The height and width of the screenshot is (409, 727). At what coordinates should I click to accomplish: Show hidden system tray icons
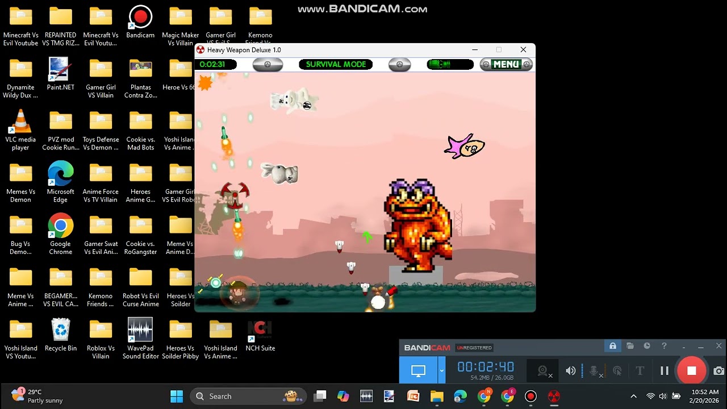[x=633, y=396]
